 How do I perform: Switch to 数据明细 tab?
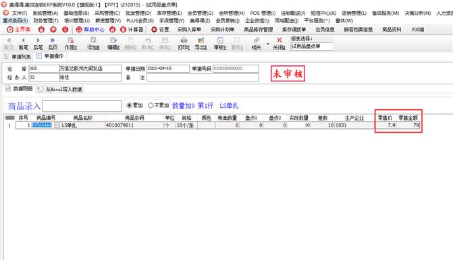coord(19,89)
